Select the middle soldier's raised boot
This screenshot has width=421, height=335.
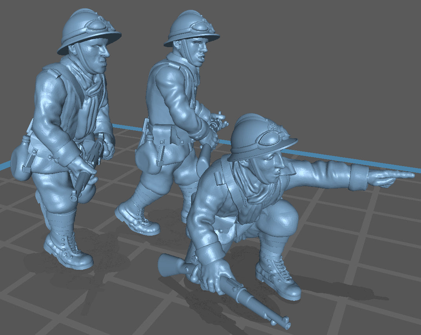point(135,220)
